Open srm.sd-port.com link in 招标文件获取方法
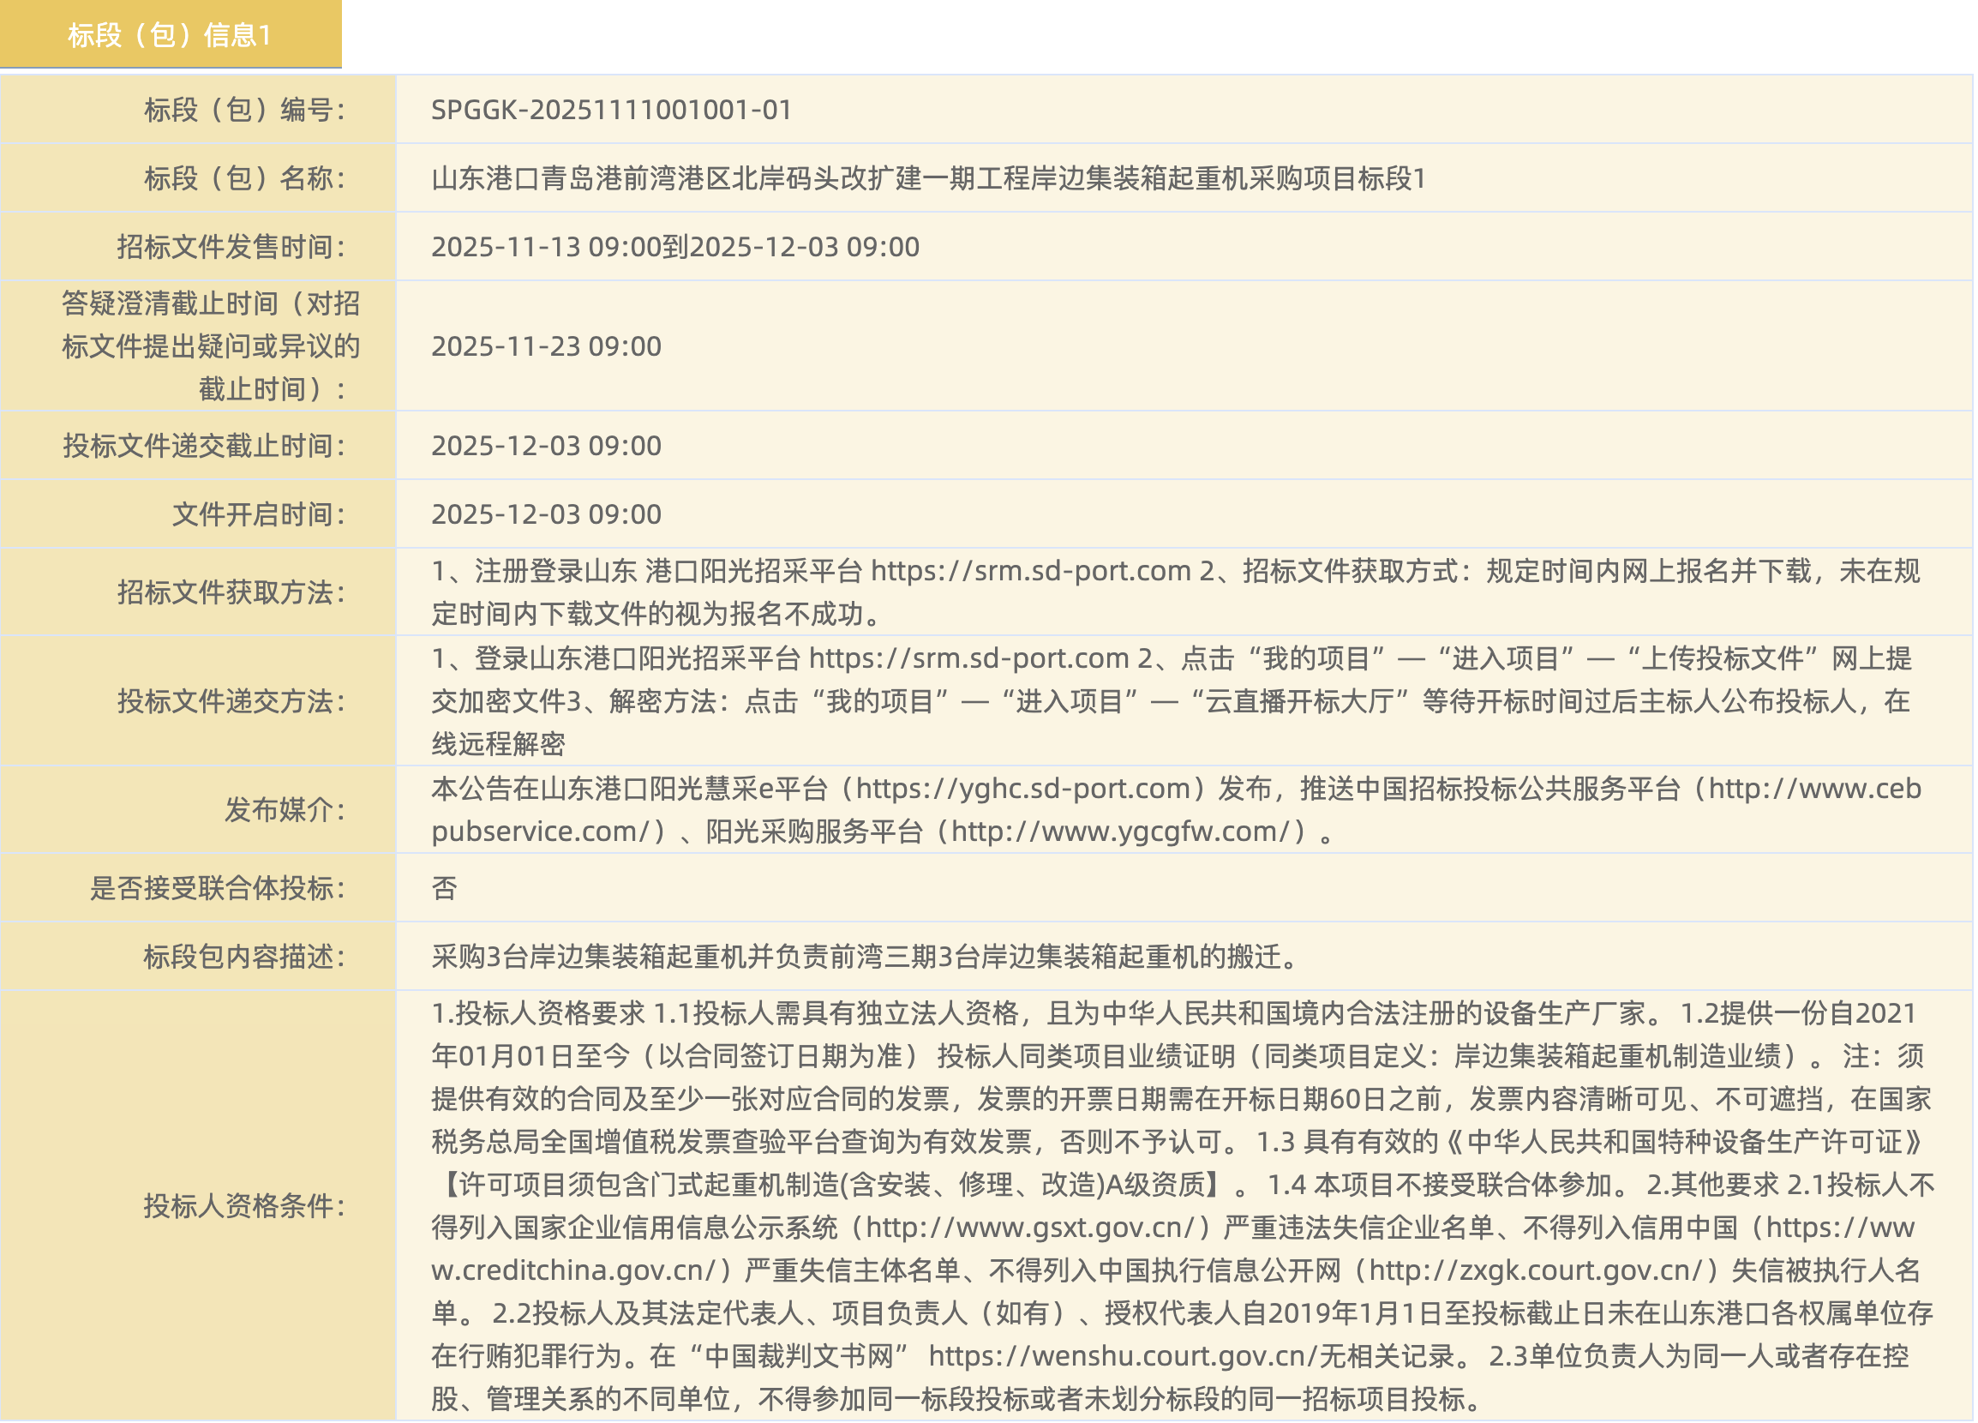 click(x=1031, y=573)
